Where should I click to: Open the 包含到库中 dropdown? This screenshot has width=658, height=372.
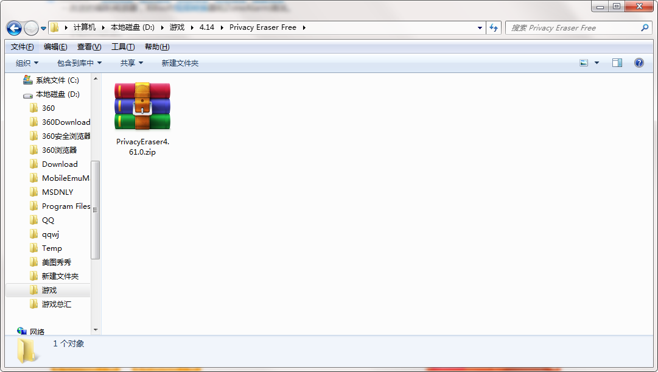pyautogui.click(x=79, y=63)
